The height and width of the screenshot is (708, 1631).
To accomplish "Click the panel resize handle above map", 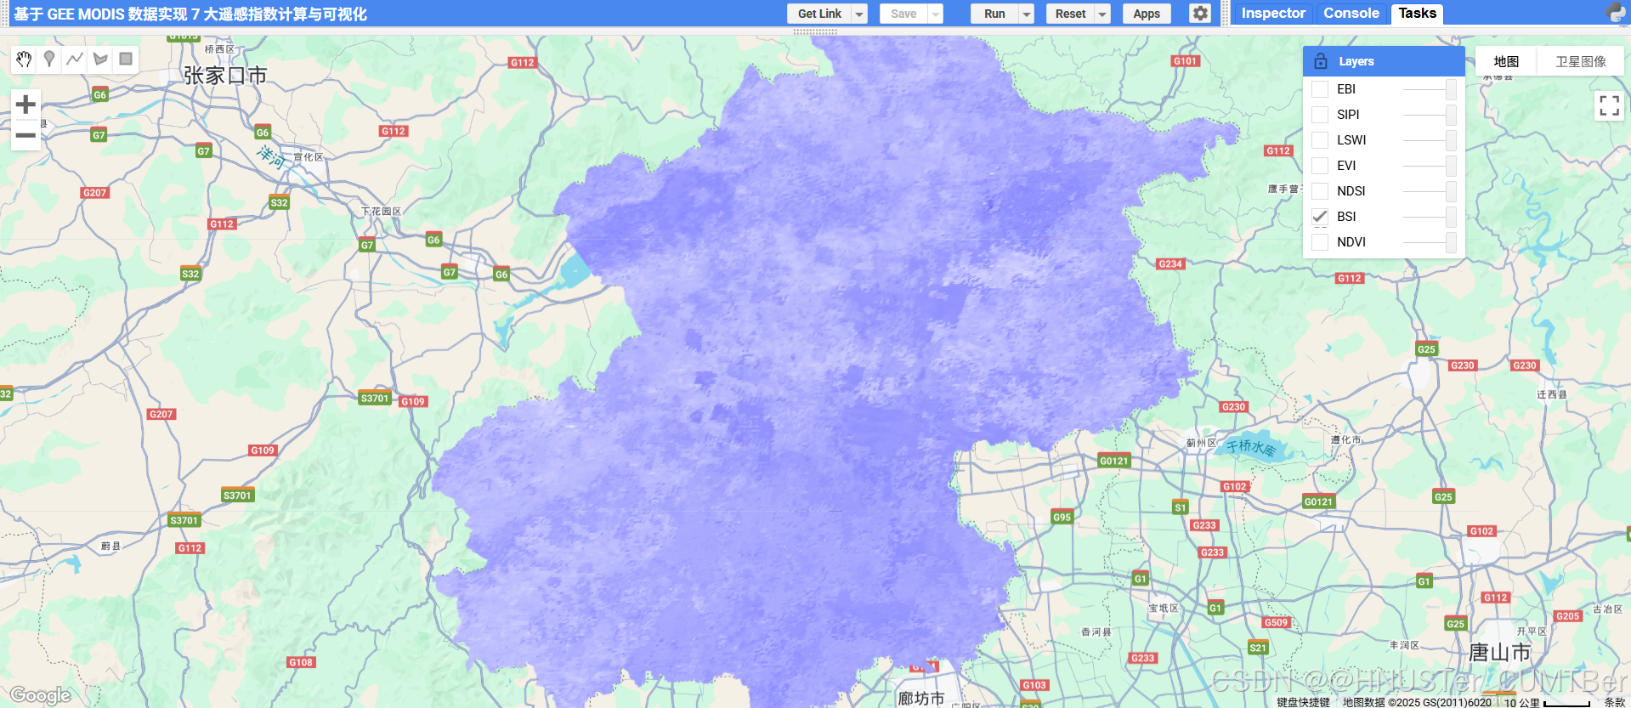I will click(x=815, y=31).
